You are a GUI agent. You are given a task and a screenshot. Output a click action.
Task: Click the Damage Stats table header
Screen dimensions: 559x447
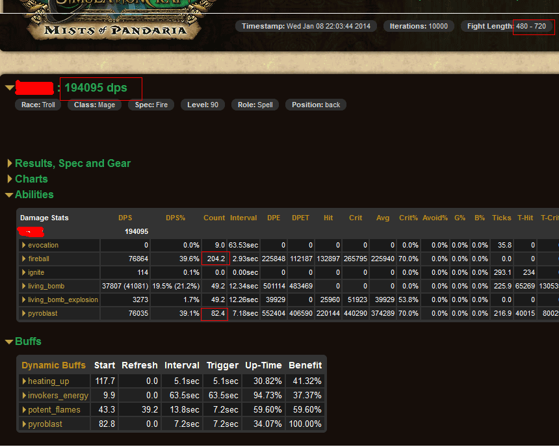44,218
